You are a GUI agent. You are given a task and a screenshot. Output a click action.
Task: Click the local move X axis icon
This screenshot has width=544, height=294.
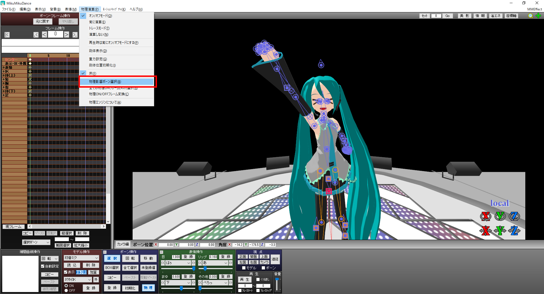click(486, 231)
